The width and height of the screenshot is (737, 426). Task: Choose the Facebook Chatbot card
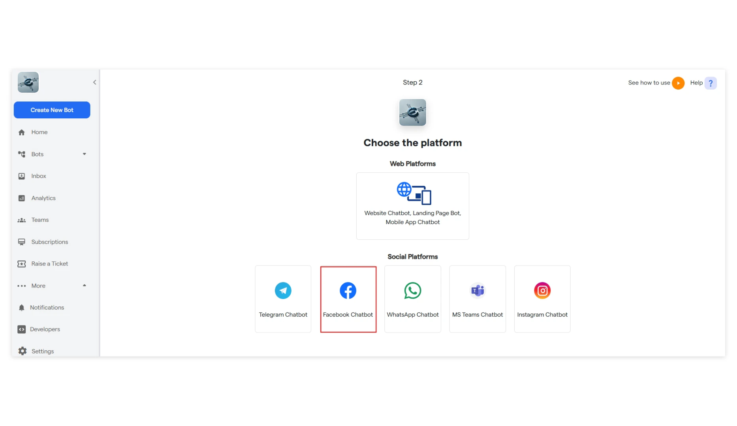[348, 299]
